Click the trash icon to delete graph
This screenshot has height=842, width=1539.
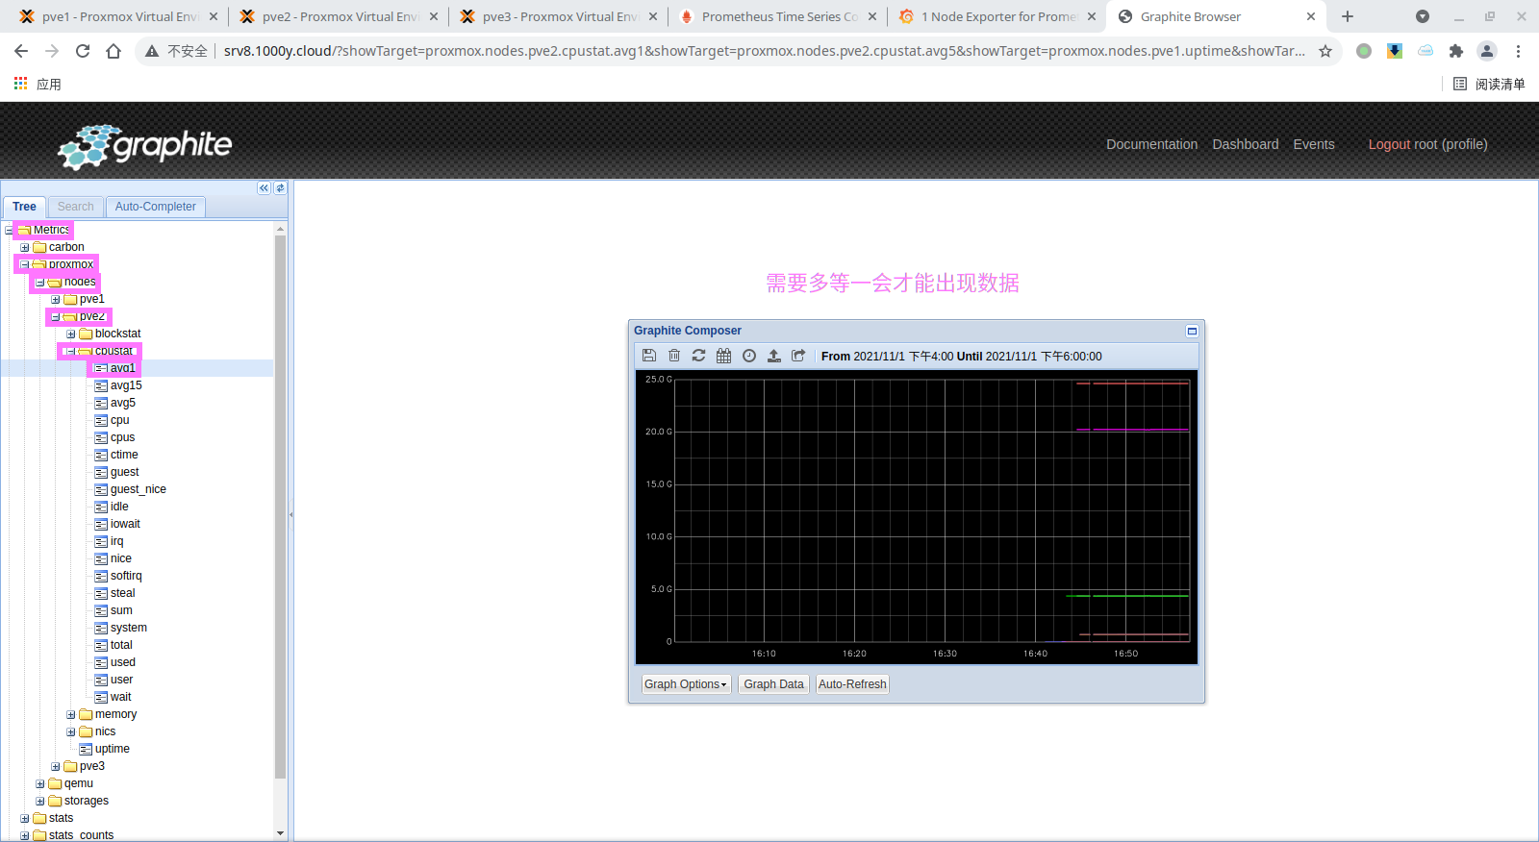674,356
